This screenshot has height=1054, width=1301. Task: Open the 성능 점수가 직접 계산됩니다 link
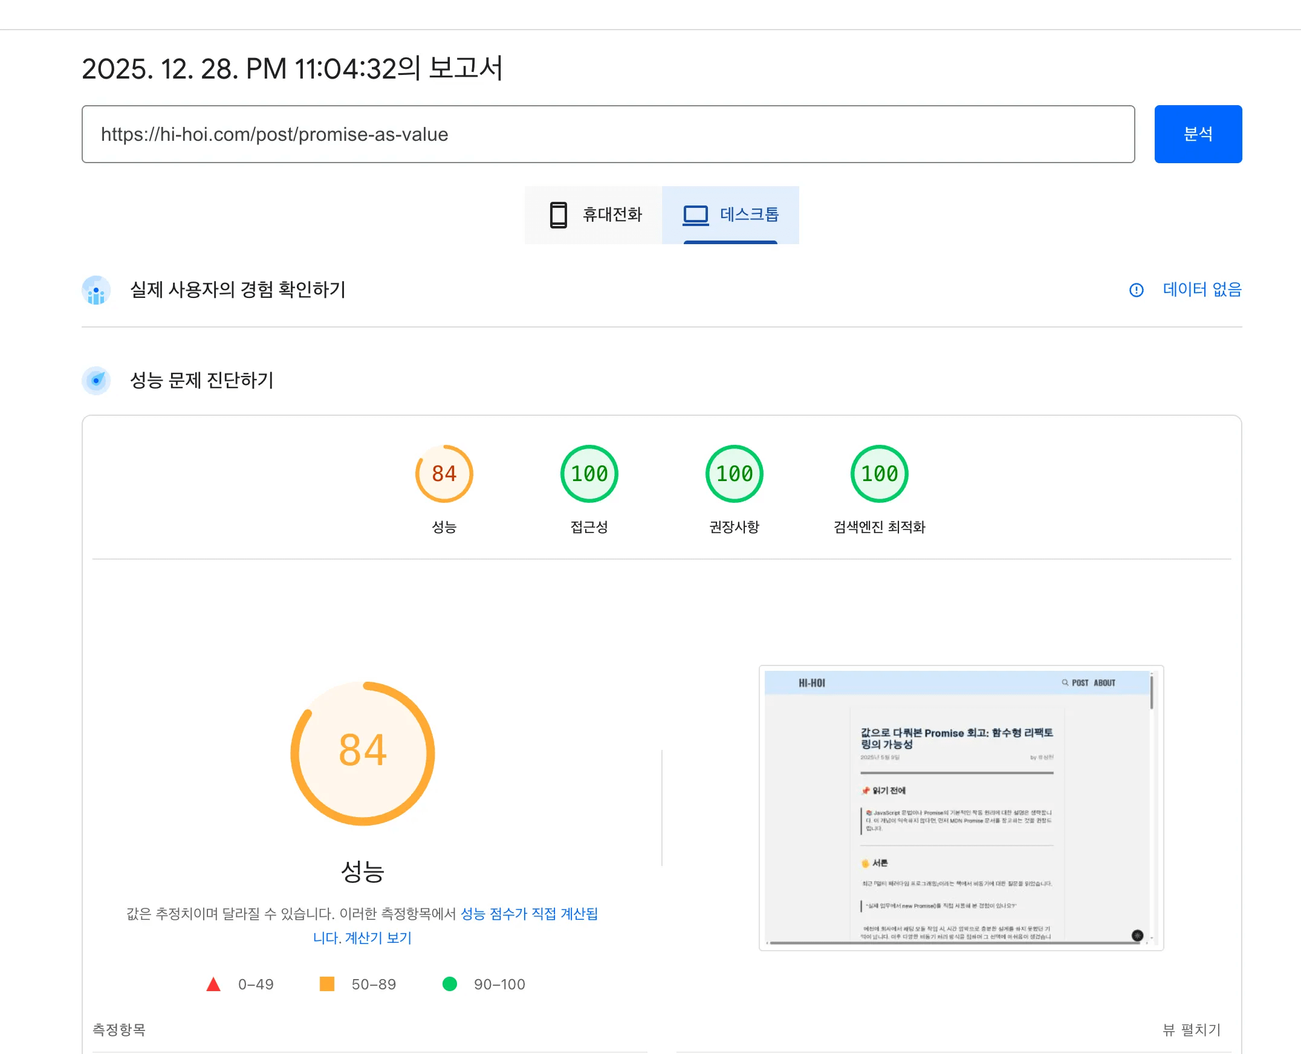coord(529,914)
